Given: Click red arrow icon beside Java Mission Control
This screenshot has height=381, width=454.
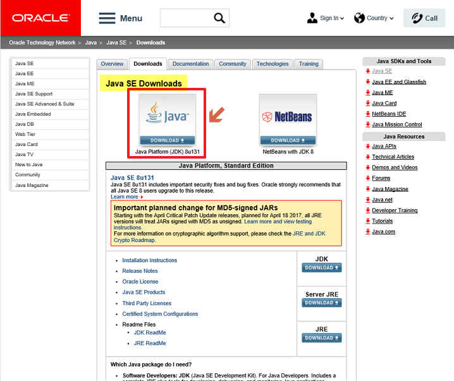Looking at the screenshot, I should point(368,124).
